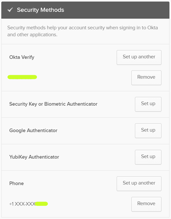Click the word Okta in the description
Image resolution: width=171 pixels, height=219 pixels.
coord(152,28)
